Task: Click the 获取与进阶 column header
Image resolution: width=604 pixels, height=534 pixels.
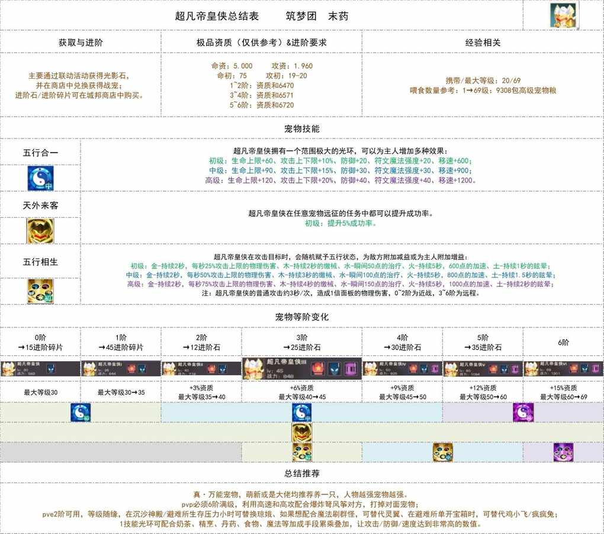Action: point(80,43)
